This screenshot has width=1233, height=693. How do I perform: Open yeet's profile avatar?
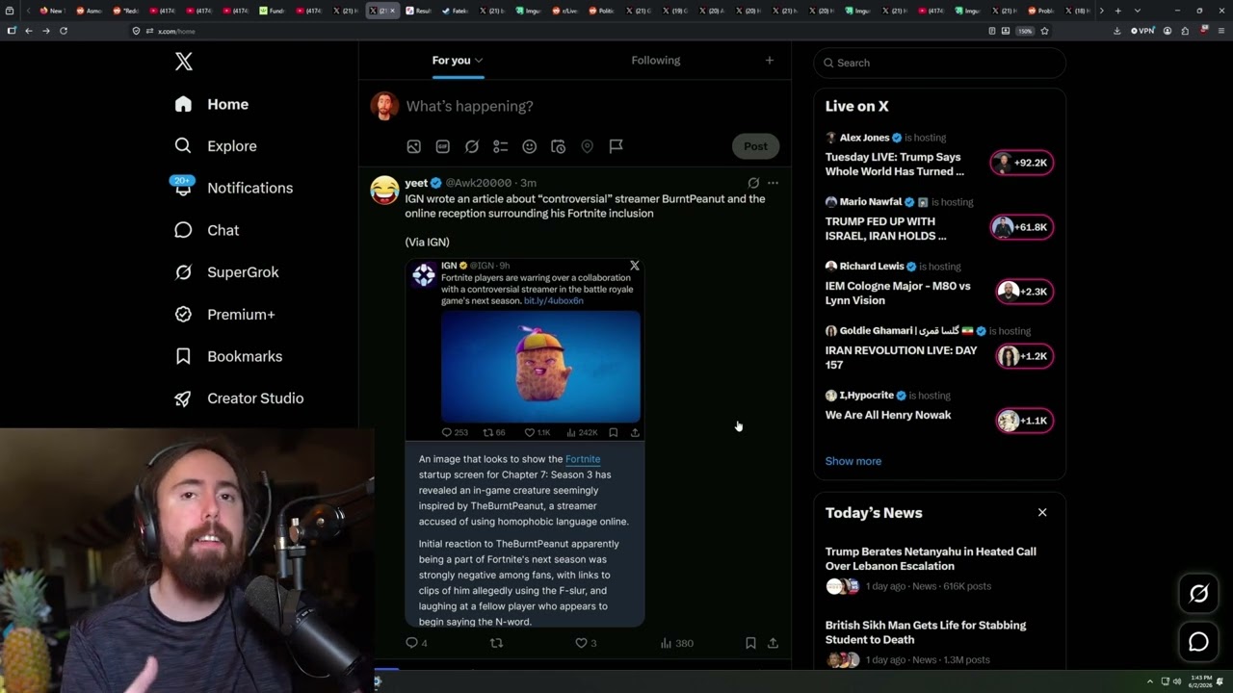(x=384, y=190)
